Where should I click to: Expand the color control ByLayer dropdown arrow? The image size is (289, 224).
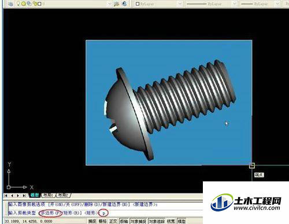[x=180, y=3]
